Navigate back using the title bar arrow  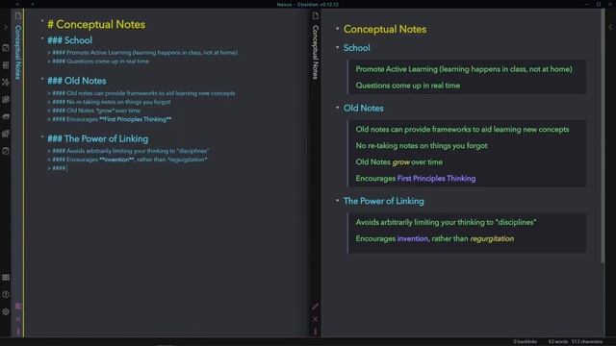(17, 4)
